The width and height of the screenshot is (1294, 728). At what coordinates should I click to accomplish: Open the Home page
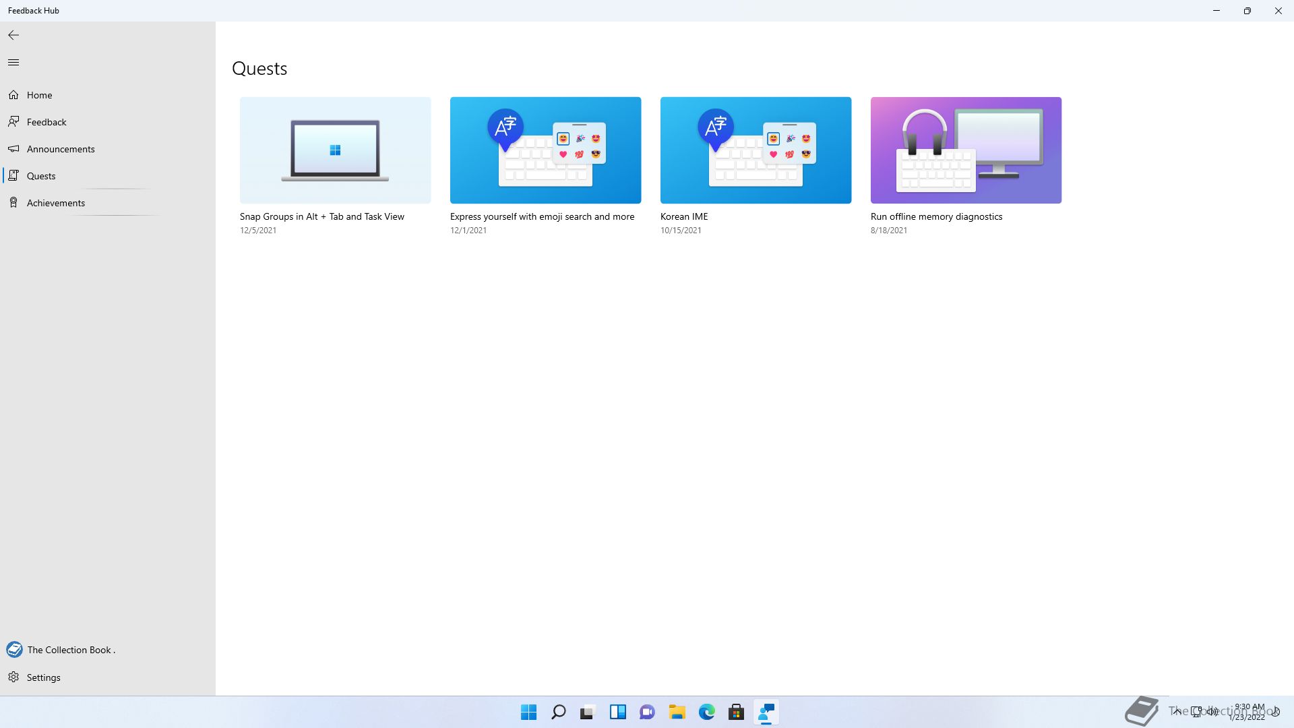[x=40, y=95]
